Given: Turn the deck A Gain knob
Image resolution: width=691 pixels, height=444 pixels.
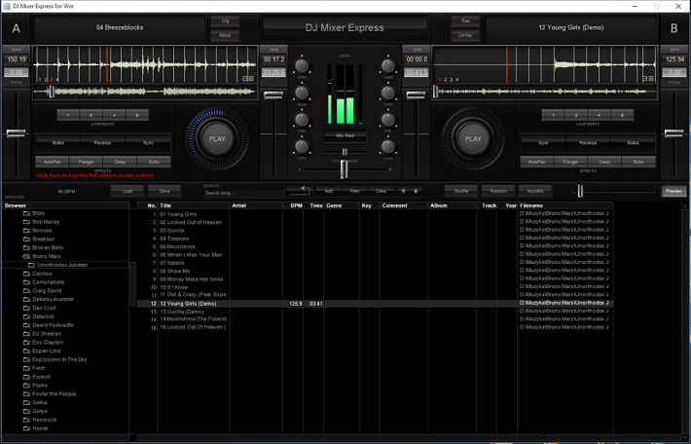Looking at the screenshot, I should 302,66.
